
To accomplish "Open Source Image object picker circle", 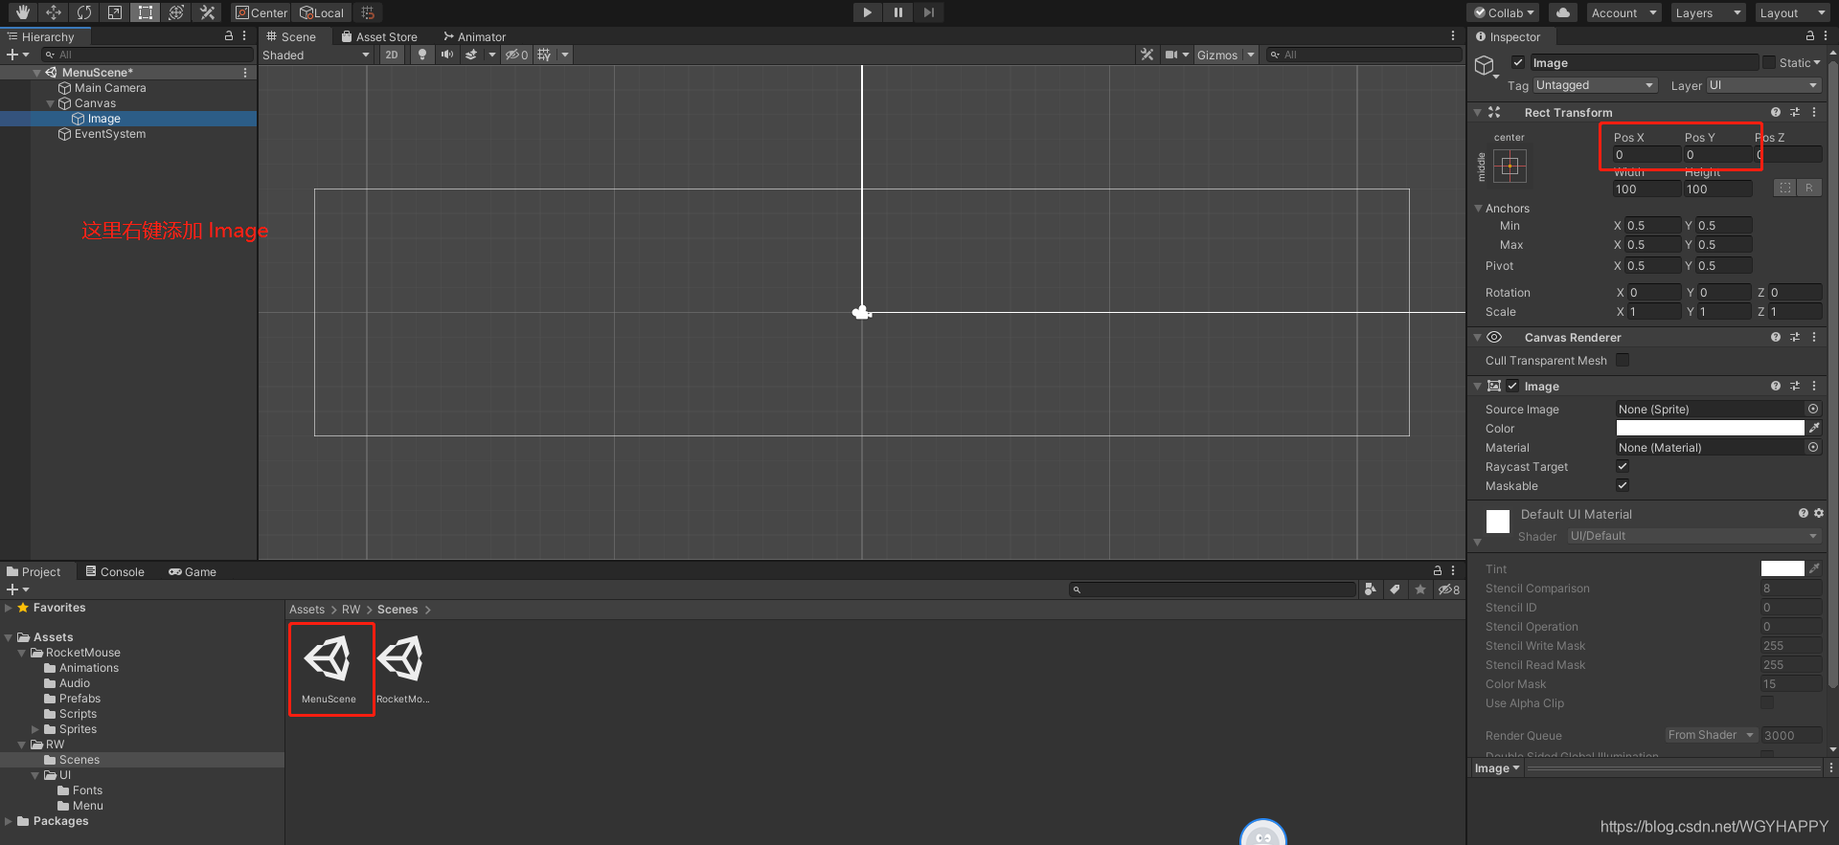I will pos(1813,409).
